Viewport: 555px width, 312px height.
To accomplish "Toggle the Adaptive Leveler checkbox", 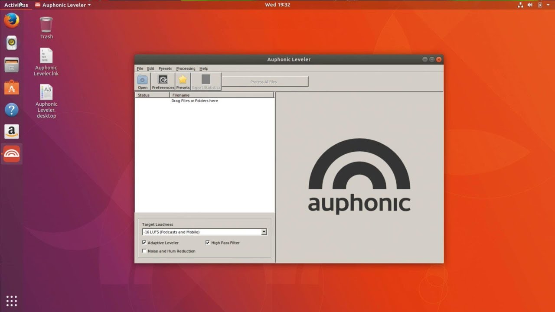I will tap(144, 243).
